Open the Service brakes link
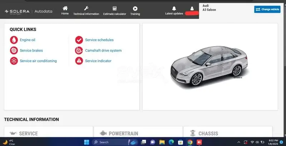 tap(31, 50)
